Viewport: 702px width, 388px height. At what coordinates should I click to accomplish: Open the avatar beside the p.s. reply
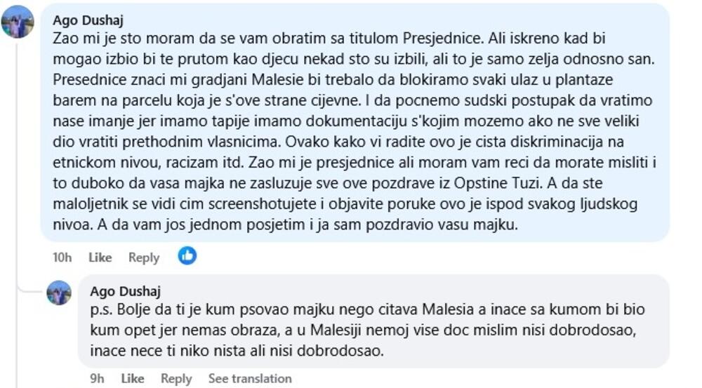point(59,293)
